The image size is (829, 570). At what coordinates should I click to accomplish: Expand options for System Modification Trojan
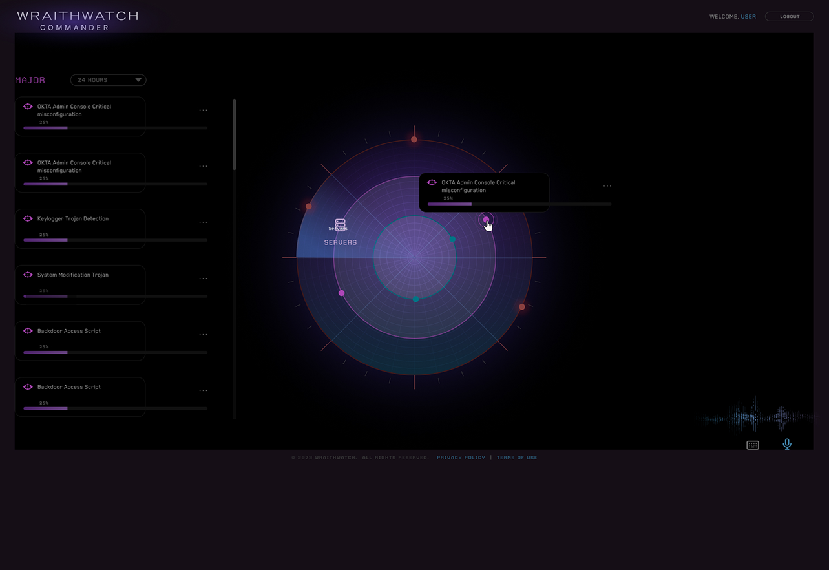(x=203, y=279)
